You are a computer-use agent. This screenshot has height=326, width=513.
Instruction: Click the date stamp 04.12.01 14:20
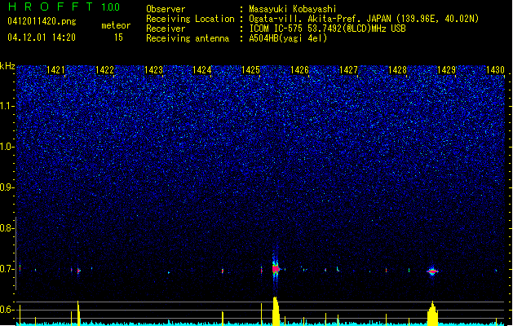point(42,37)
